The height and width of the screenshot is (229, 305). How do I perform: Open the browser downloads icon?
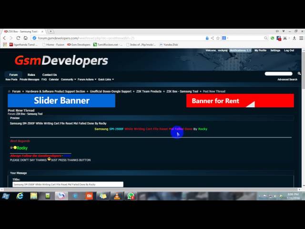pos(295,38)
